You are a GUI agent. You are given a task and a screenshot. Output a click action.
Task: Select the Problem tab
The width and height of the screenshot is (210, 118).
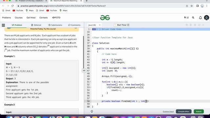point(17,25)
